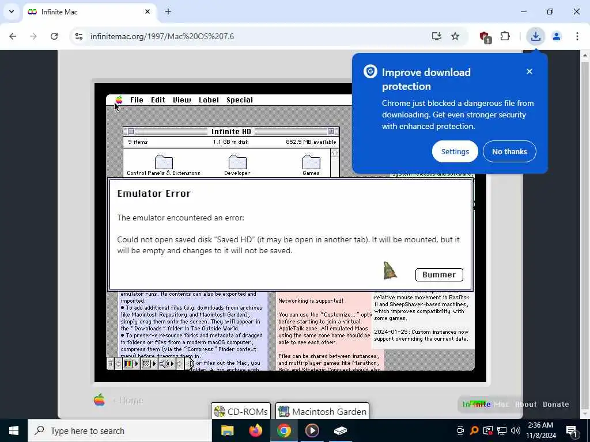Click the Bummer button to dismiss error
Screen dimensions: 590x442
pyautogui.click(x=439, y=275)
